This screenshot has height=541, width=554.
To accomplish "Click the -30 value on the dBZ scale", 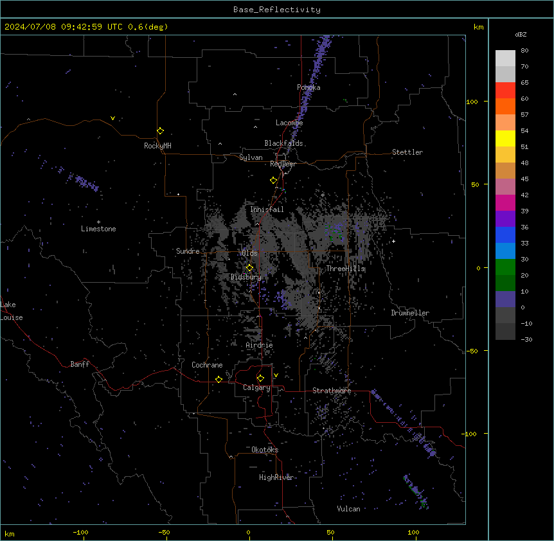I will [526, 340].
